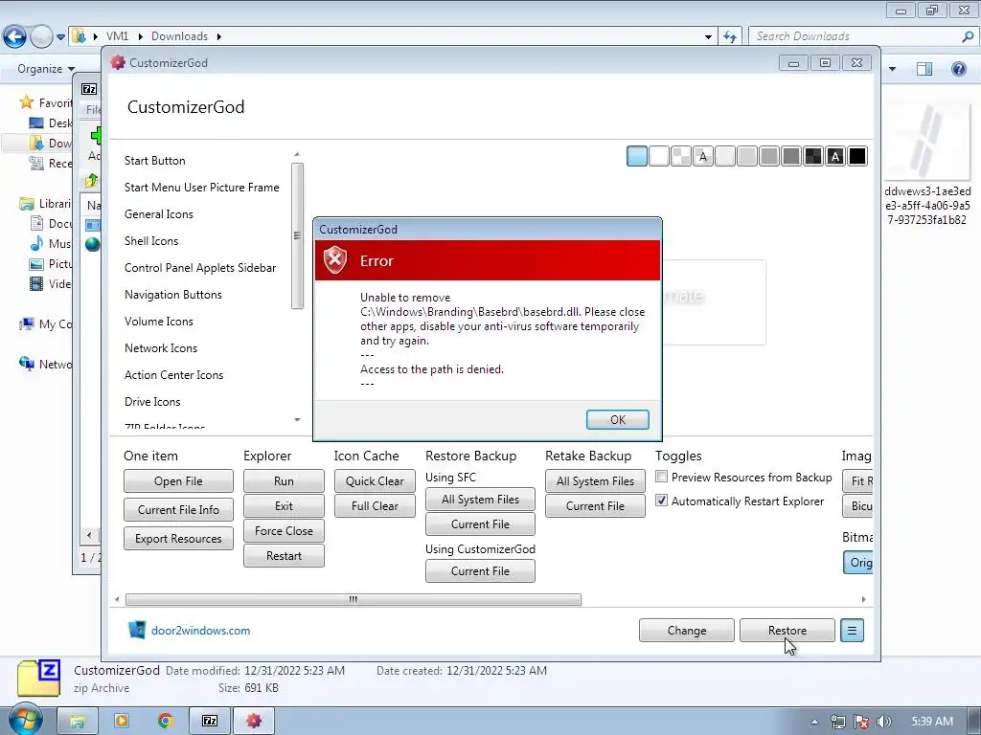The height and width of the screenshot is (735, 981).
Task: Uncheck Automatically Restart Explorer
Action: pyautogui.click(x=661, y=501)
